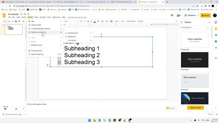Screen dimensions: 219x123
Task: Select 'Bulleted list' in the submenu
Action: coord(78,37)
